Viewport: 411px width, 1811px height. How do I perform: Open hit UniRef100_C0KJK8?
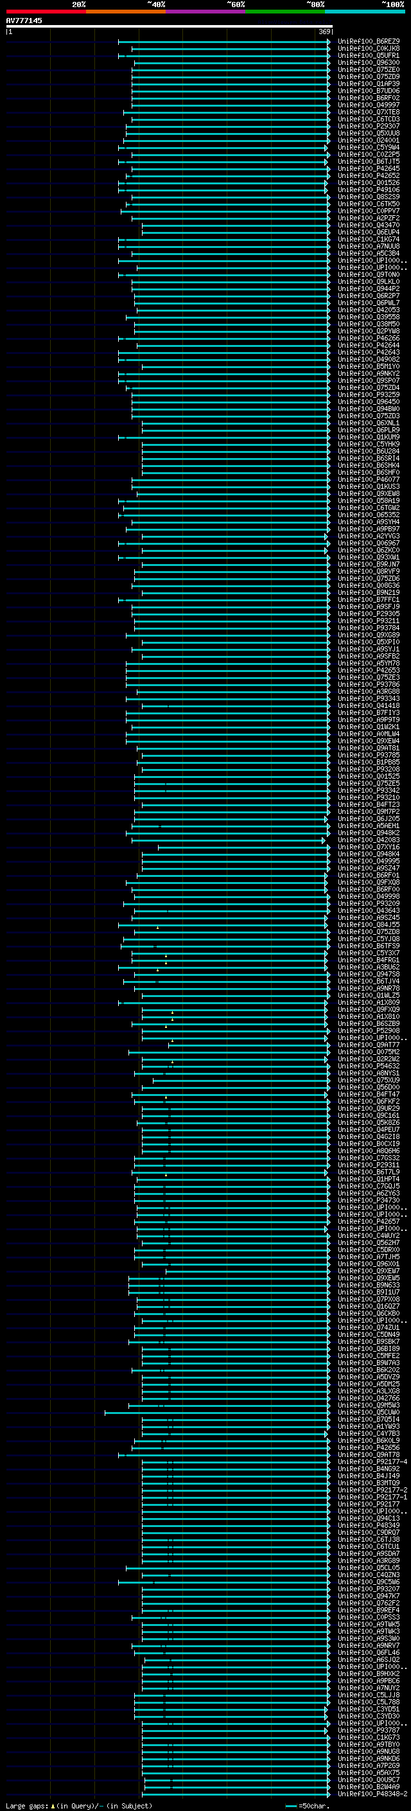369,49
